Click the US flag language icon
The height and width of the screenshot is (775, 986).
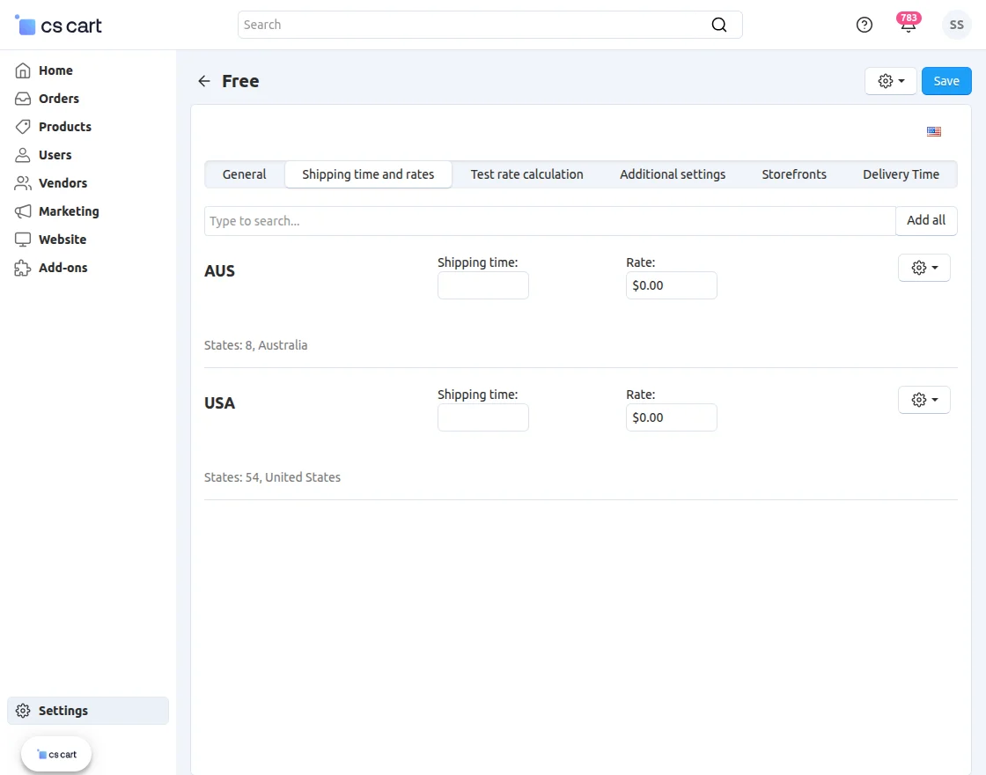coord(934,132)
